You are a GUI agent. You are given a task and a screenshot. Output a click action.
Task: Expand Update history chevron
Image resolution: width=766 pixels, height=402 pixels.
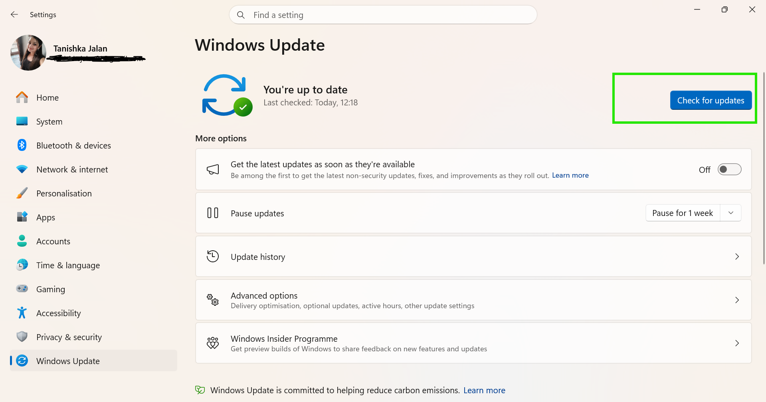737,257
